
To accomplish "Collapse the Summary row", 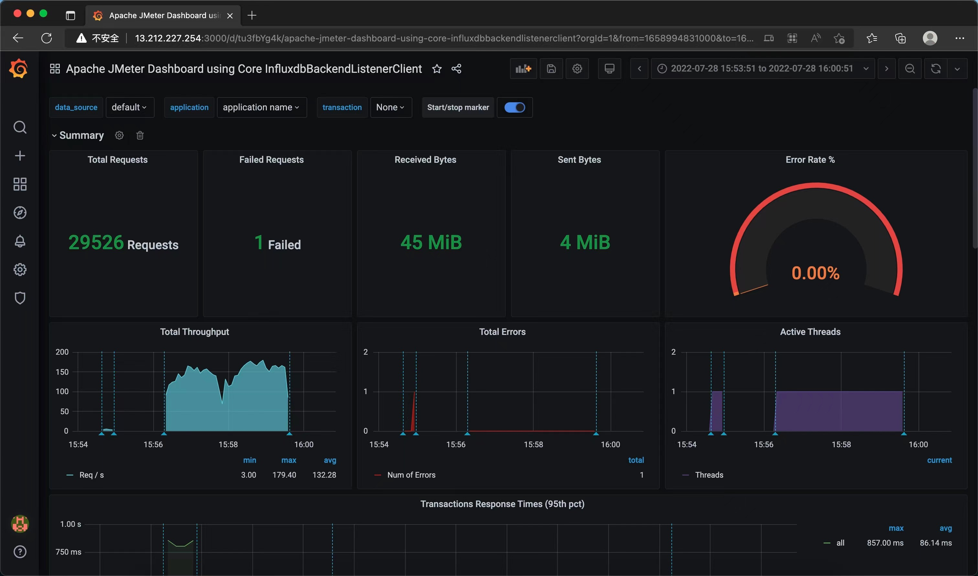I will point(78,135).
